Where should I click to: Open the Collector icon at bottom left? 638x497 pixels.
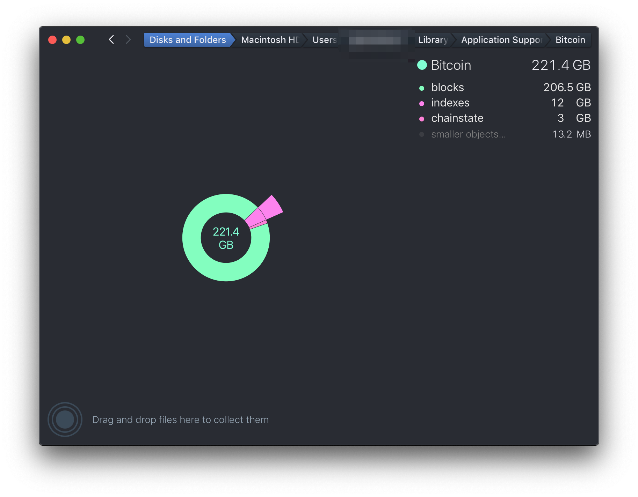point(65,419)
